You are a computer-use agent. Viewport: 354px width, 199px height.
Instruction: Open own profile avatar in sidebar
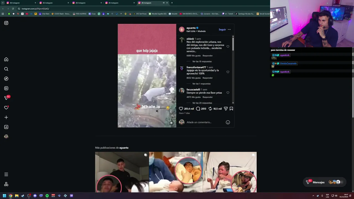click(6, 137)
